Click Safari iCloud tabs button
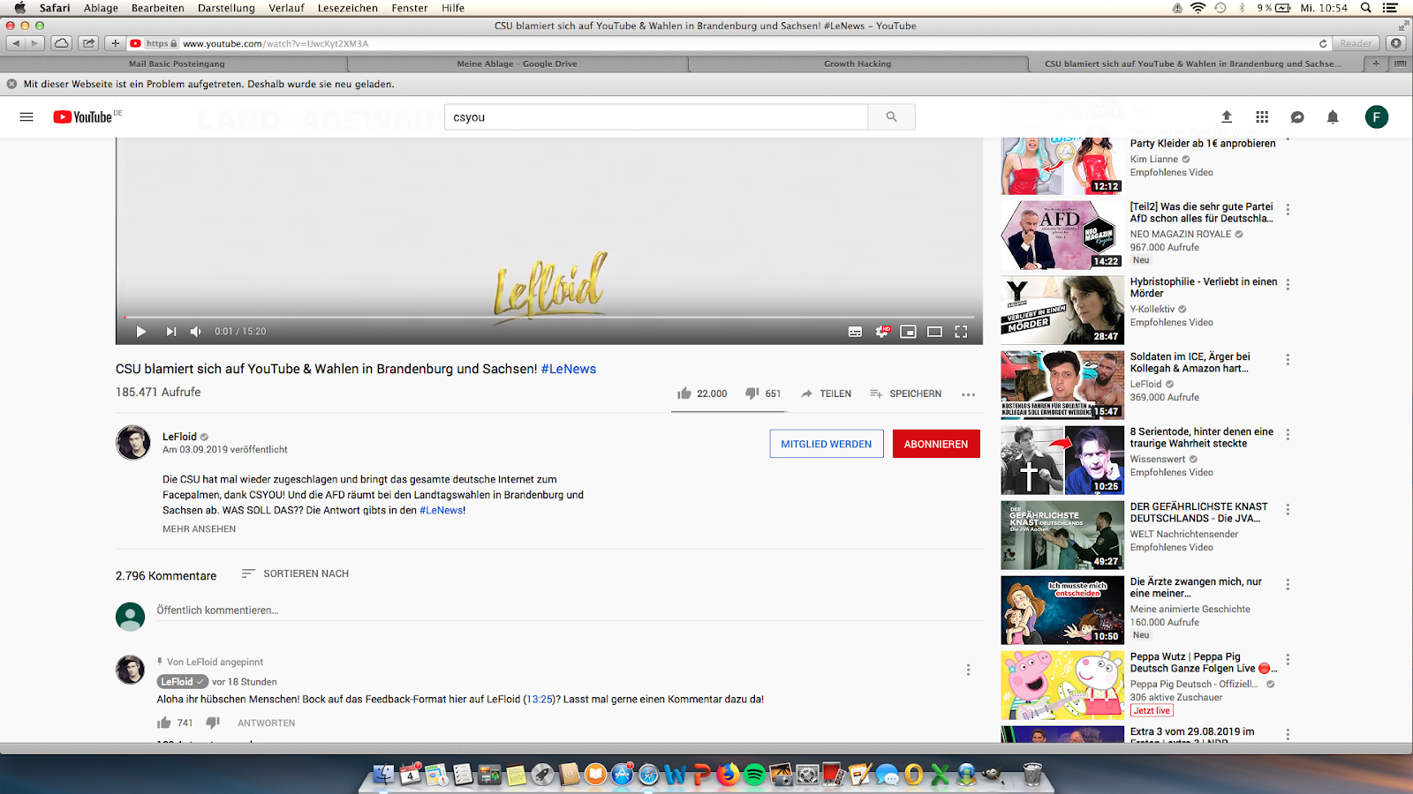 (61, 43)
